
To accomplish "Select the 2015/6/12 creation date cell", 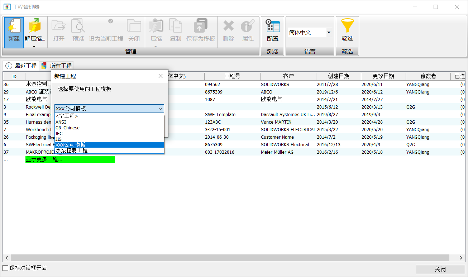I will [328, 107].
